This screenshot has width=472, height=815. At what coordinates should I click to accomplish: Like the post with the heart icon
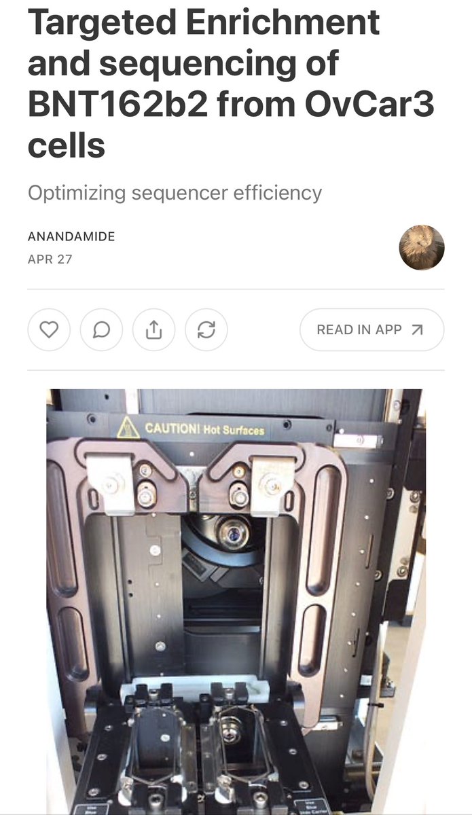(49, 330)
